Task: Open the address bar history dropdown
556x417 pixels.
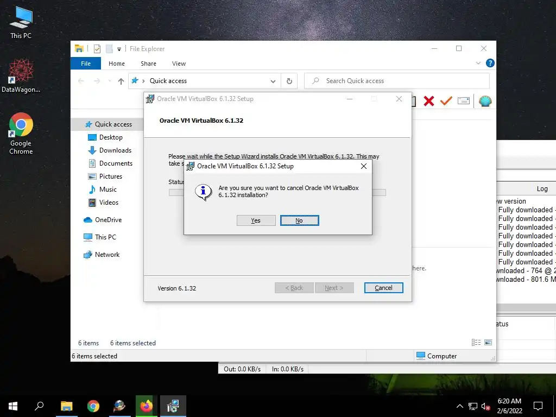Action: point(273,81)
